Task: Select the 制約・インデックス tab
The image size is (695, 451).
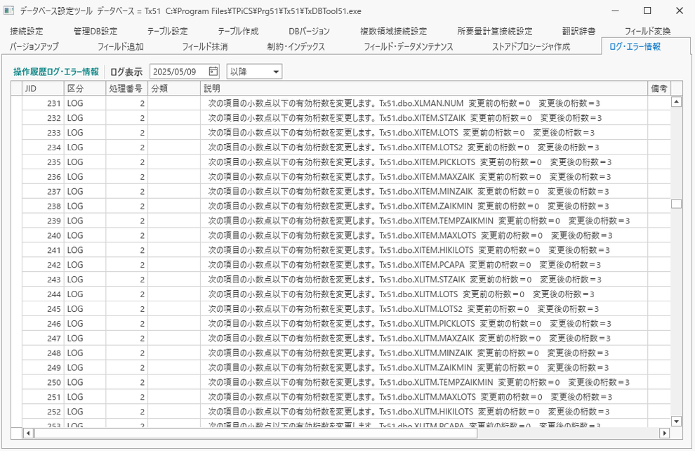Action: coord(296,46)
